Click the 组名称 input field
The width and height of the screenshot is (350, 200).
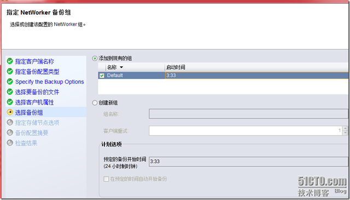(x=248, y=114)
